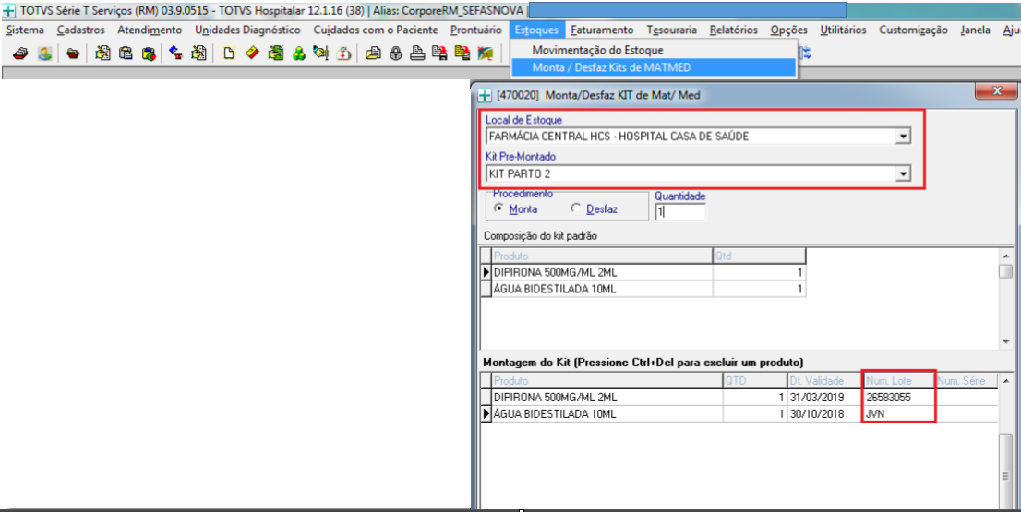
Task: Click the new blank page sparkle icon
Action: click(229, 54)
